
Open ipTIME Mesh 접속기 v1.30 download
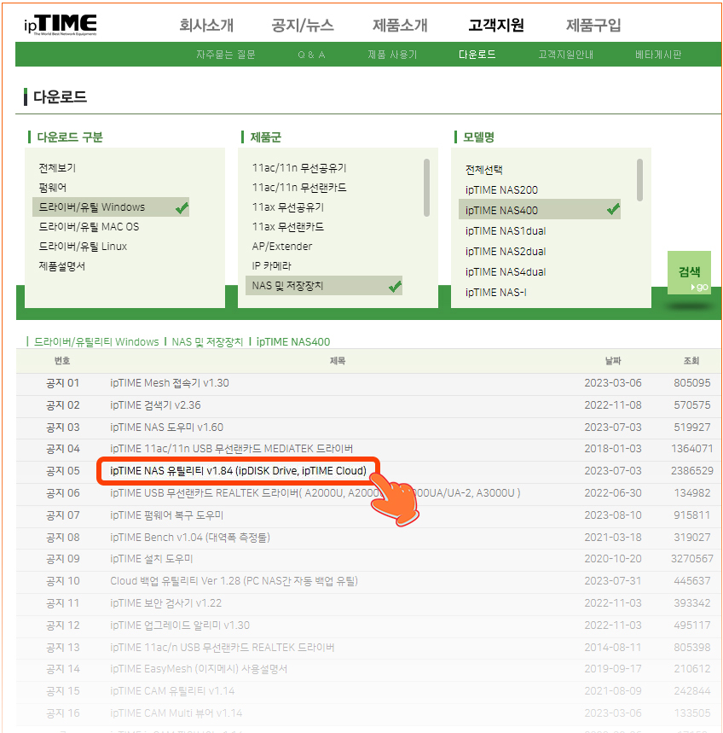(x=170, y=383)
